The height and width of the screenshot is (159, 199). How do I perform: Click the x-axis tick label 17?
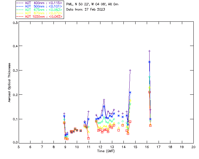tap(159, 147)
